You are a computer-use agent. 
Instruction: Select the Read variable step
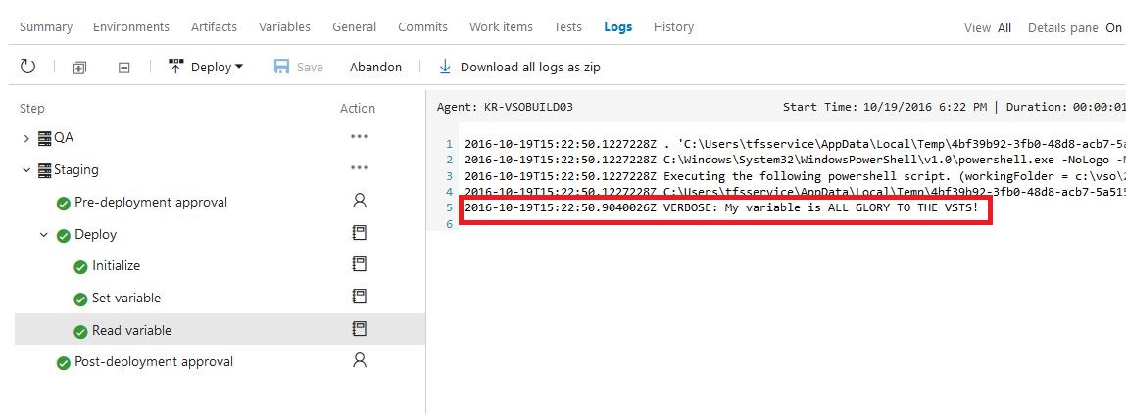click(220, 329)
